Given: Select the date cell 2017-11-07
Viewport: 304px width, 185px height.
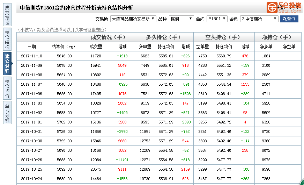Looking at the screenshot, I should (x=31, y=84).
